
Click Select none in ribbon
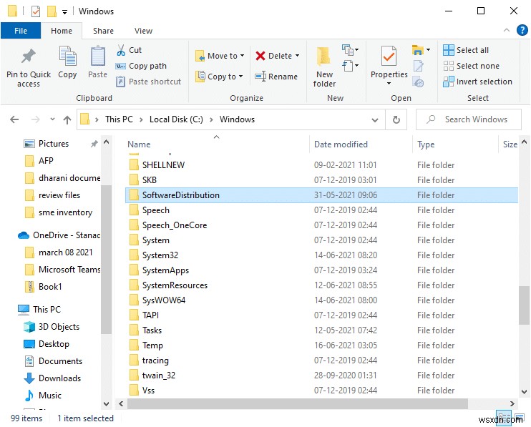pos(471,66)
